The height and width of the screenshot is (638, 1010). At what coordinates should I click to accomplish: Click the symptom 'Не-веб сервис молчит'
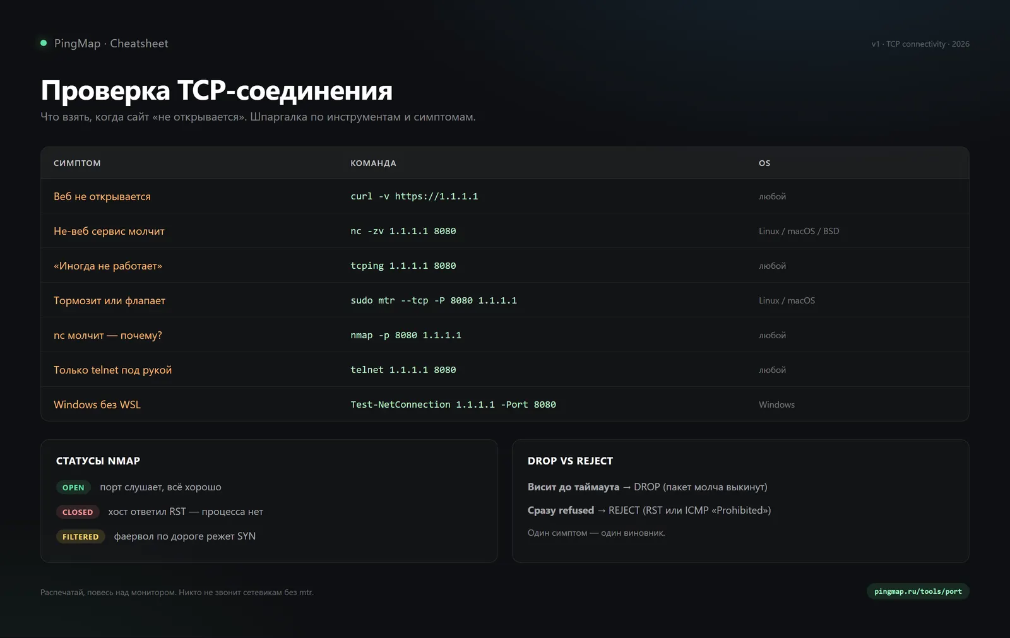click(109, 231)
